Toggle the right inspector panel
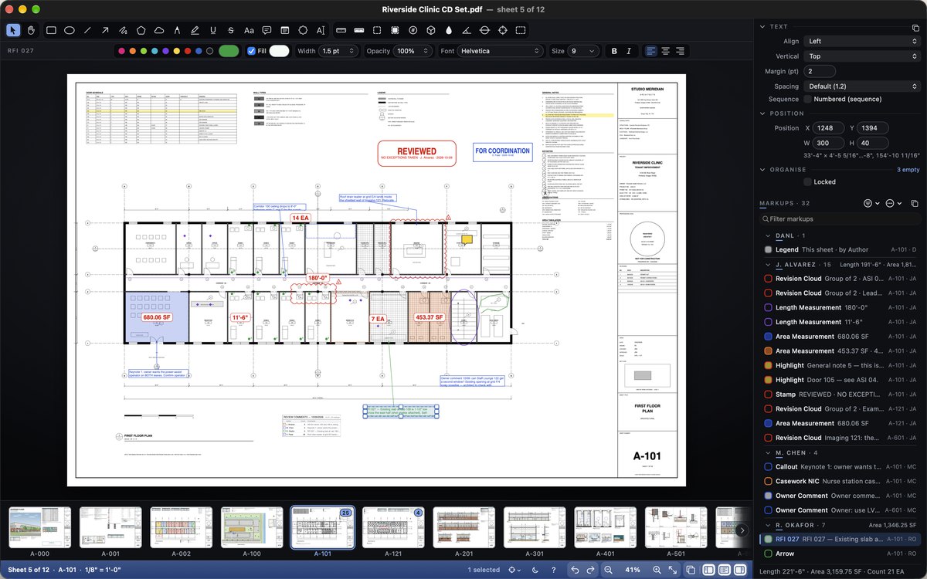The width and height of the screenshot is (927, 579). coord(741,570)
